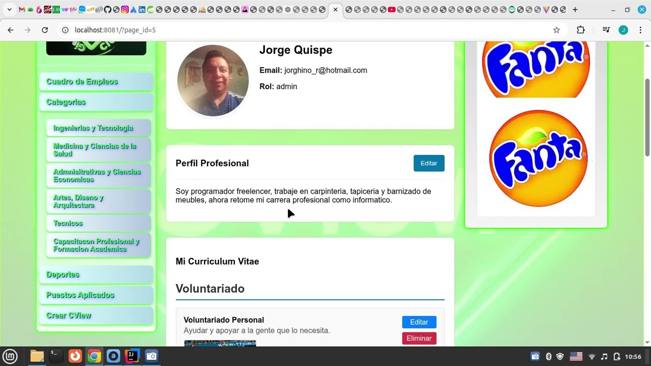Open the screenshot tool in taskbar
This screenshot has height=366, width=651.
[151, 356]
